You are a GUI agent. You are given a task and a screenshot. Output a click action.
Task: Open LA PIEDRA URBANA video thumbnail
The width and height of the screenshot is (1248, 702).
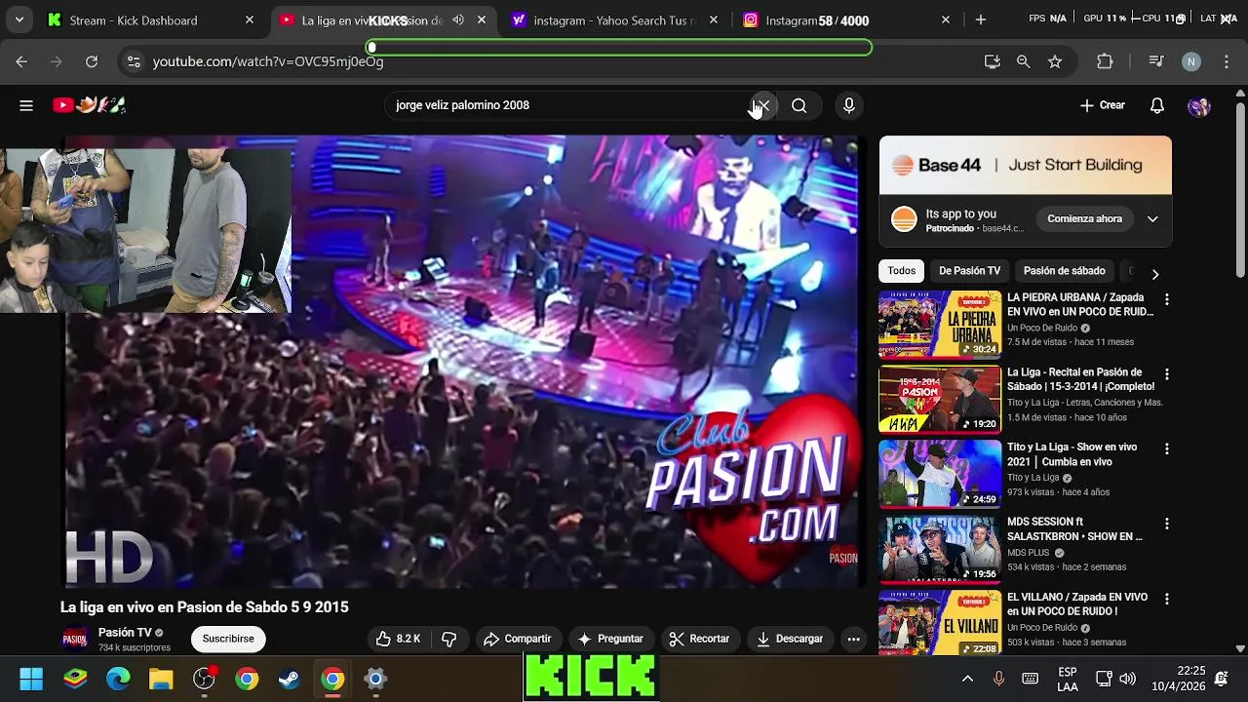[940, 325]
